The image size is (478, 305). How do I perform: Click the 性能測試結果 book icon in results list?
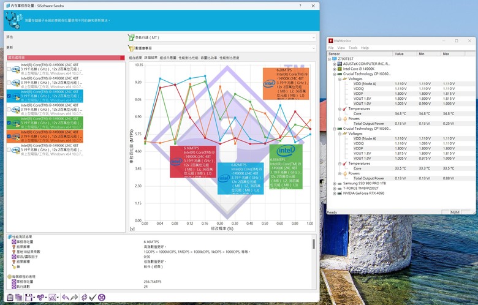pyautogui.click(x=9, y=237)
